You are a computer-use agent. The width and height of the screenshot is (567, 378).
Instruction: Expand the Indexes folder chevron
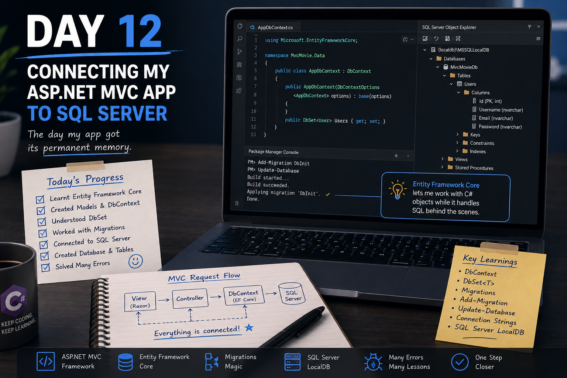pyautogui.click(x=457, y=151)
